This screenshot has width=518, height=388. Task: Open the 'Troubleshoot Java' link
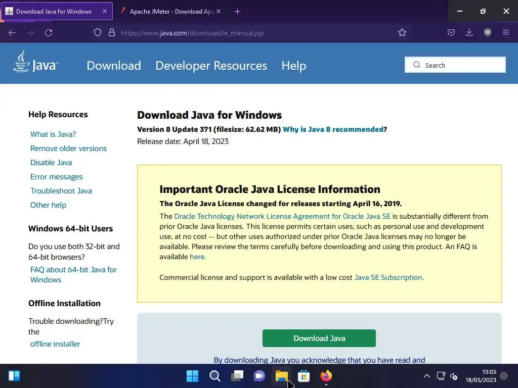(61, 191)
